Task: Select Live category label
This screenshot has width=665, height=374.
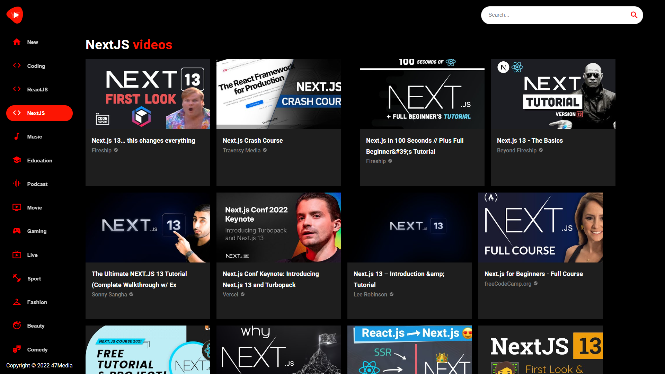Action: tap(33, 255)
